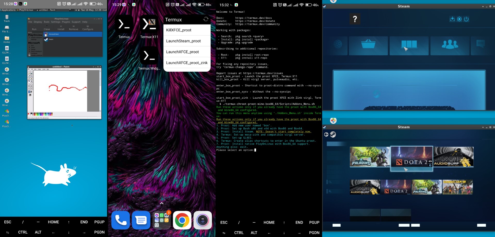The height and width of the screenshot is (237, 495).
Task: Click the Configure toolbar button in PlayOnLinux
Action: (88, 28)
